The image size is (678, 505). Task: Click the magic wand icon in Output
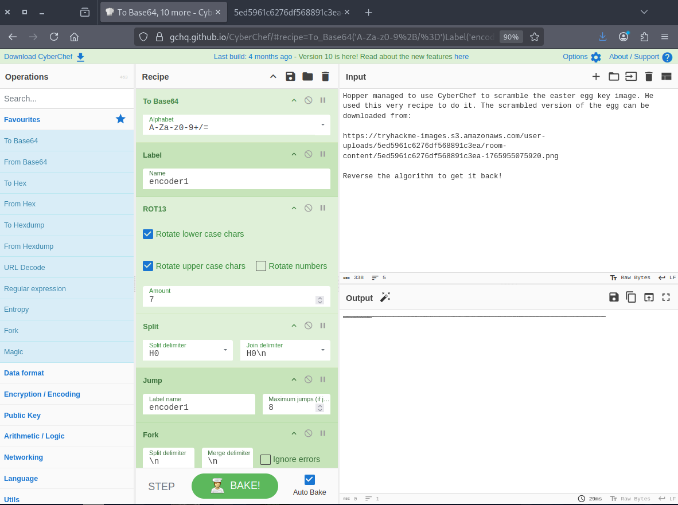point(385,297)
